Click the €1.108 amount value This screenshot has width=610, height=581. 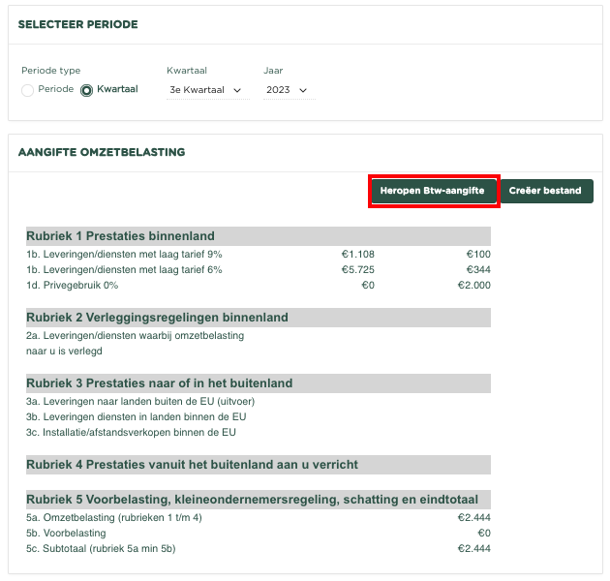coord(357,255)
